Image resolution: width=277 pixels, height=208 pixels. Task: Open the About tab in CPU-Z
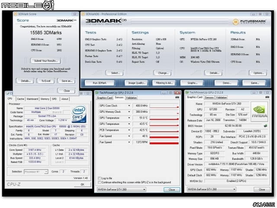point(64,99)
